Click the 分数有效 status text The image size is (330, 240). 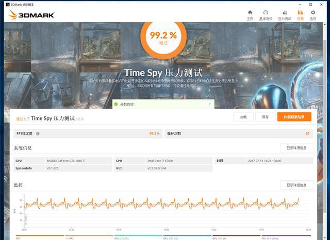coord(127,105)
